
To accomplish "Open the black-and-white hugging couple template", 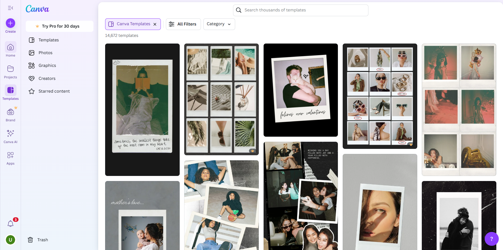I will coord(459,215).
